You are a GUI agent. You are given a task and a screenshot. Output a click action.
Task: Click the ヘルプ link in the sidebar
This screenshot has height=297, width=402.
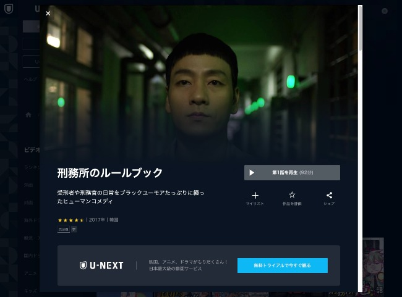coord(30,79)
